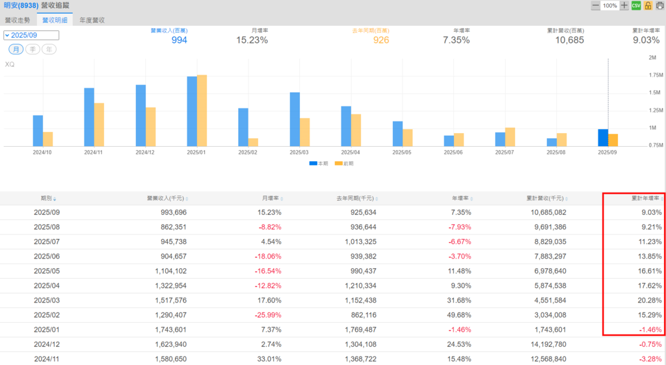Click the blue 2024/10 current-period bar
The width and height of the screenshot is (666, 365).
click(38, 131)
